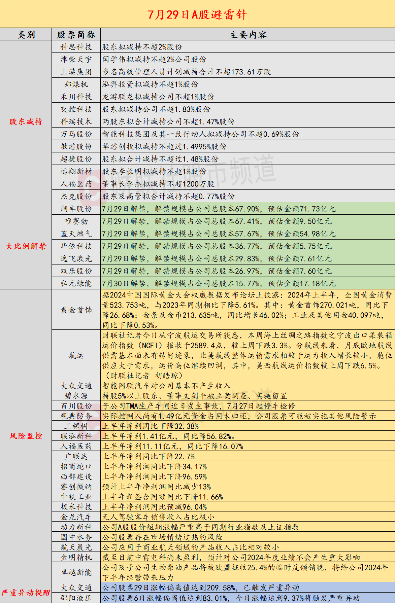395x603 pixels.
Task: Select stock name 郑煤机
Action: point(76,84)
